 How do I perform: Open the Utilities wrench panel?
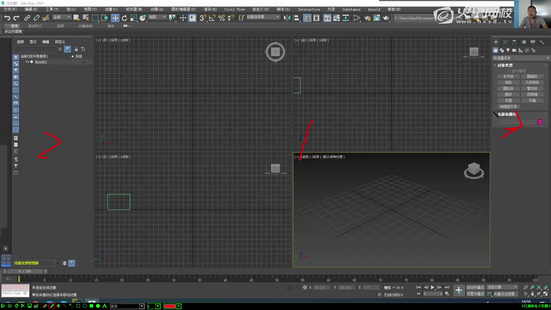click(x=542, y=42)
